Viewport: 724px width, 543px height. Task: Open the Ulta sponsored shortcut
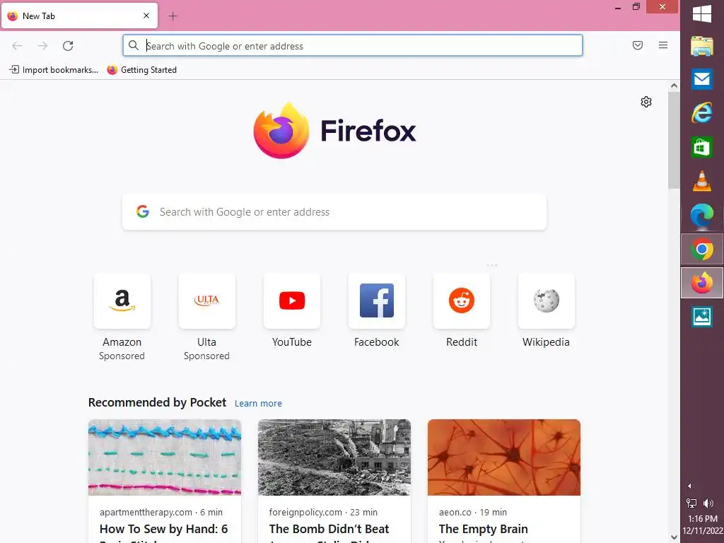(x=207, y=300)
